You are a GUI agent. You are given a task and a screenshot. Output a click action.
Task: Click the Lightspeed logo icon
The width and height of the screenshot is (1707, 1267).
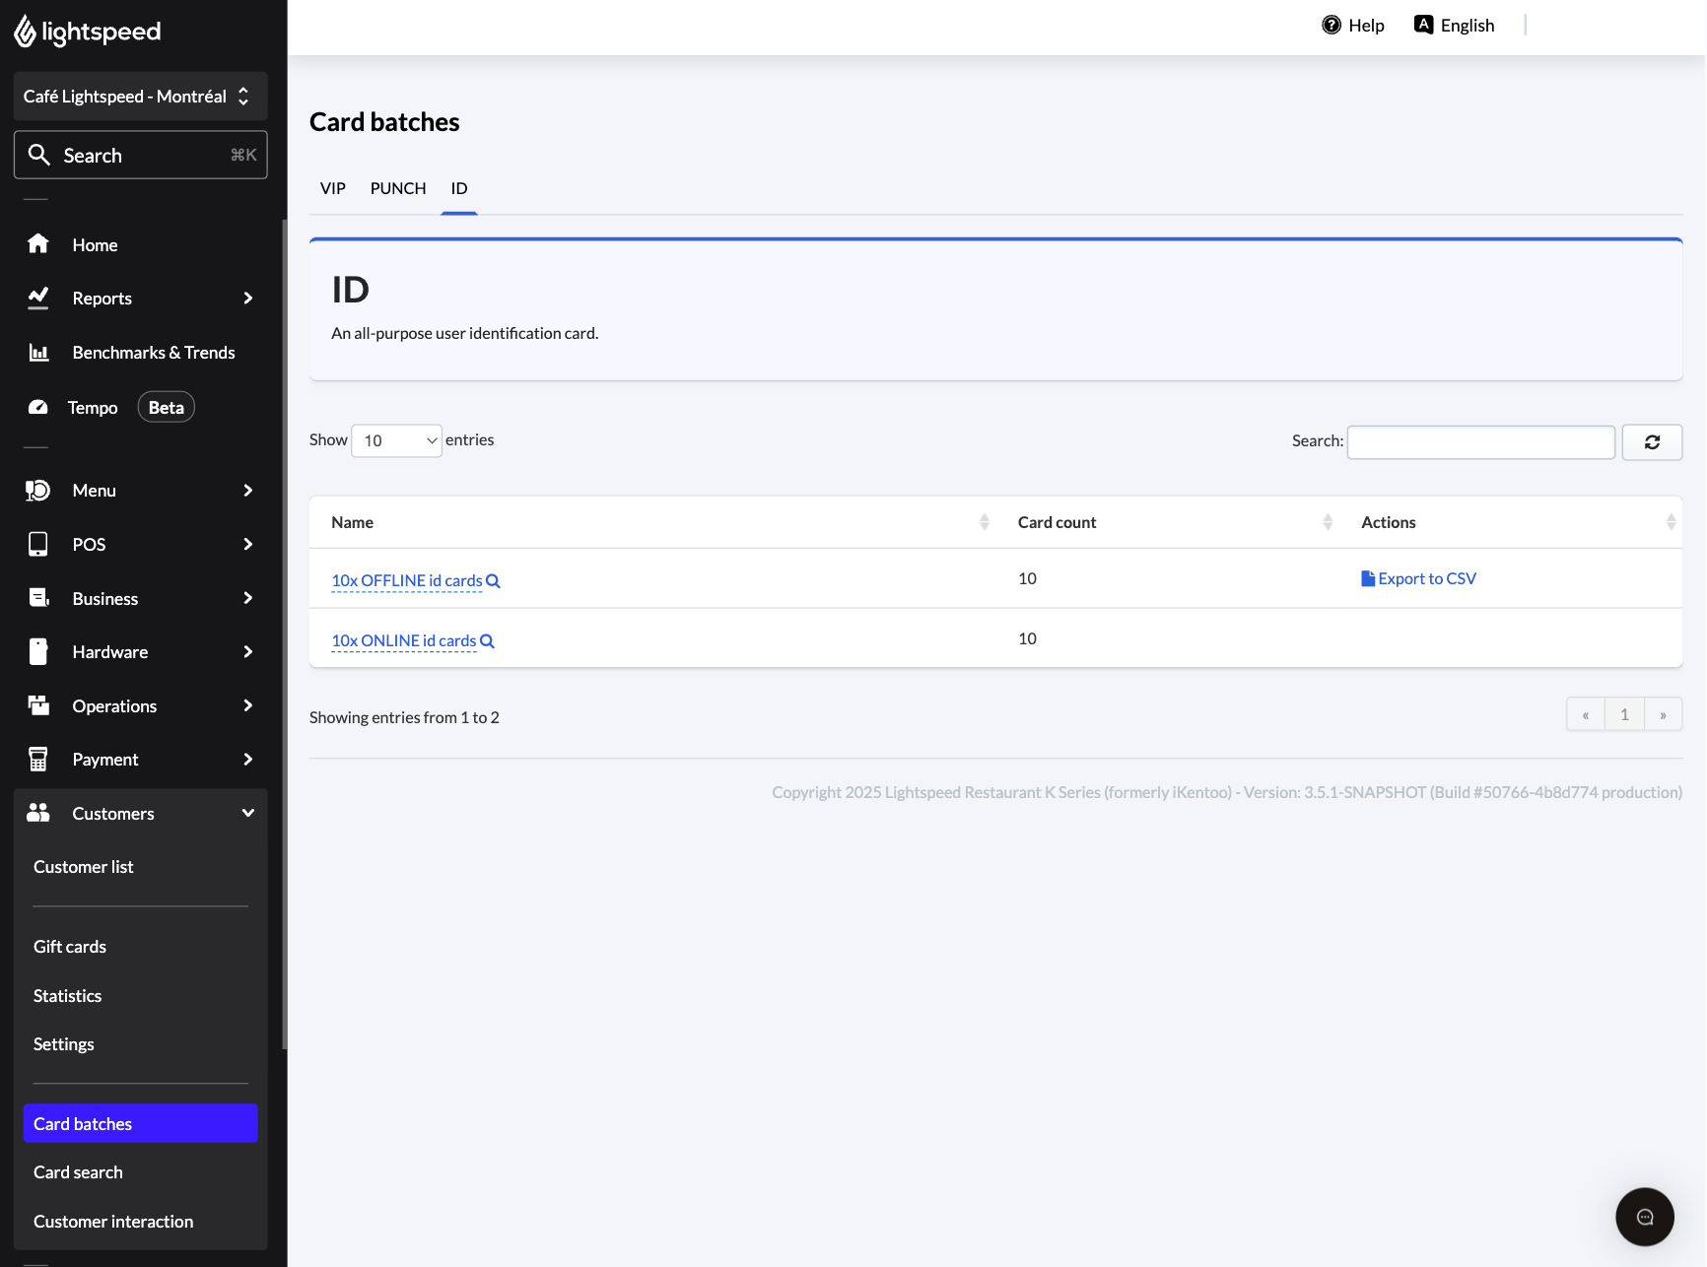click(24, 31)
